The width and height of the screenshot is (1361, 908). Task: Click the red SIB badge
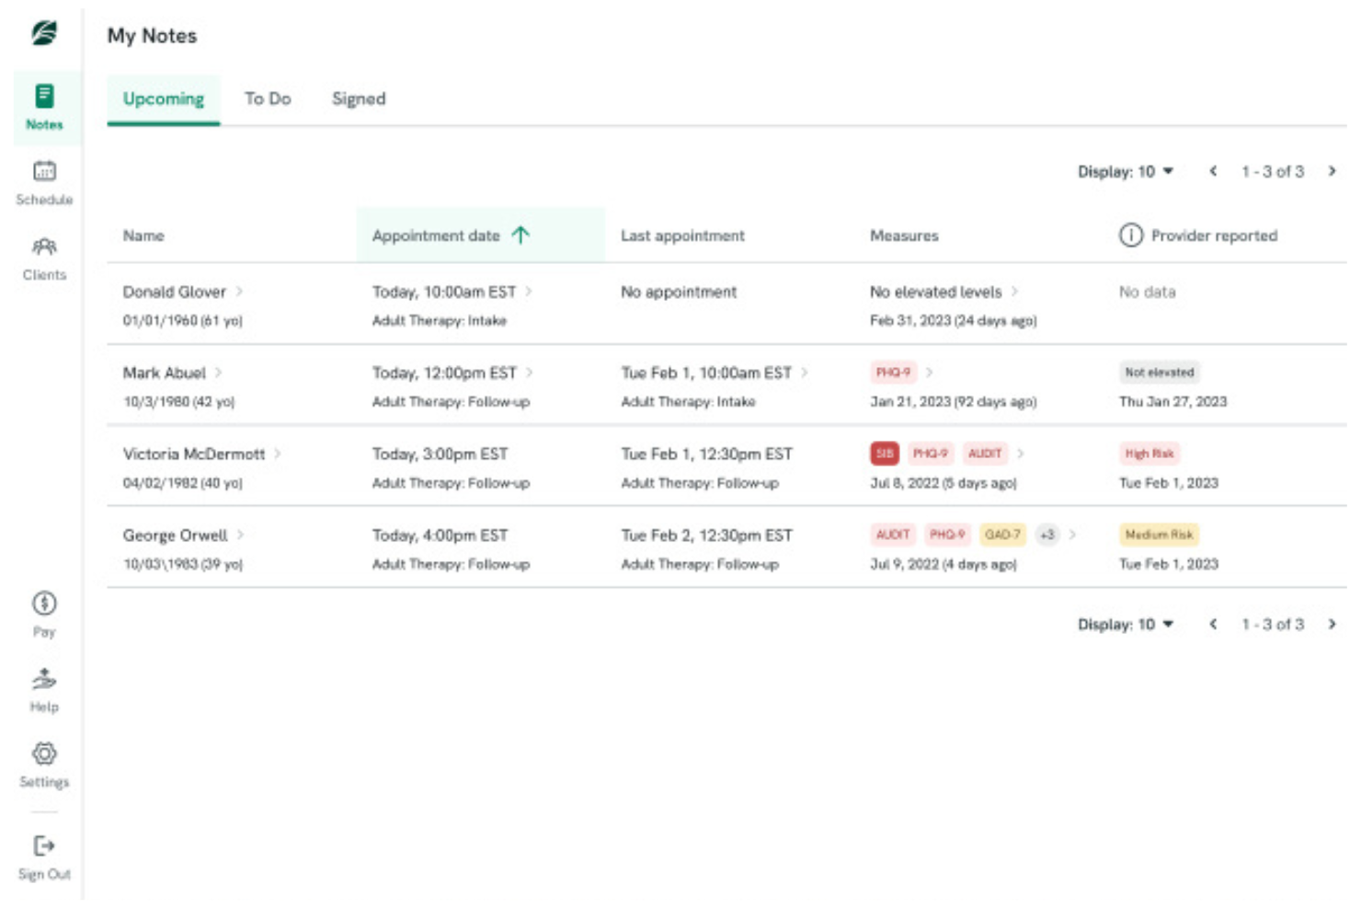coord(885,454)
